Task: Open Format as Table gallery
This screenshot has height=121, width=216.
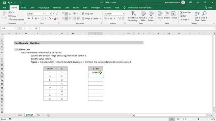Action: click(x=143, y=16)
